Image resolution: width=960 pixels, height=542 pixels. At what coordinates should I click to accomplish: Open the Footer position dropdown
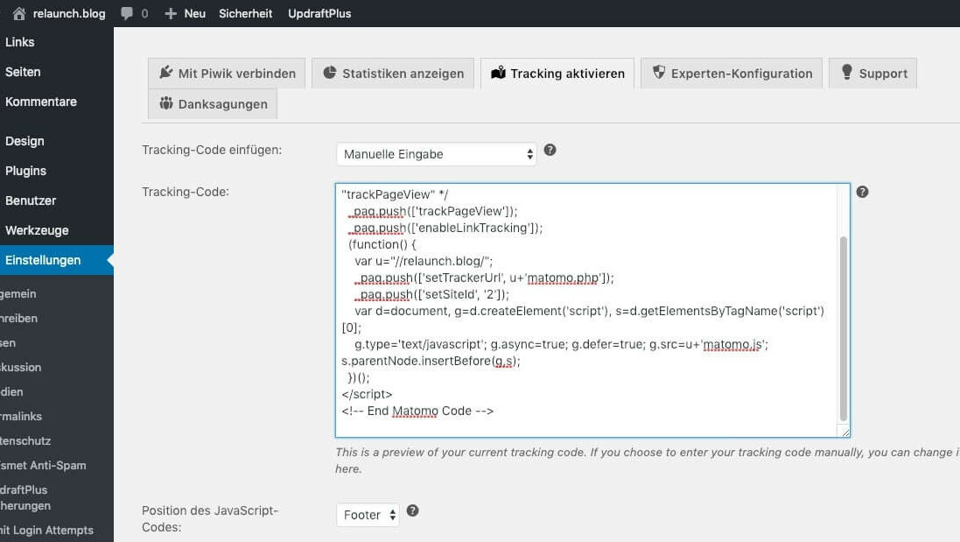368,515
